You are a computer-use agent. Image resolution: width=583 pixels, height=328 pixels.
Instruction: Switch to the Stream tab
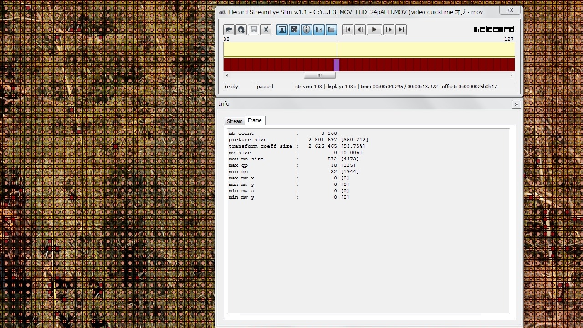point(235,121)
